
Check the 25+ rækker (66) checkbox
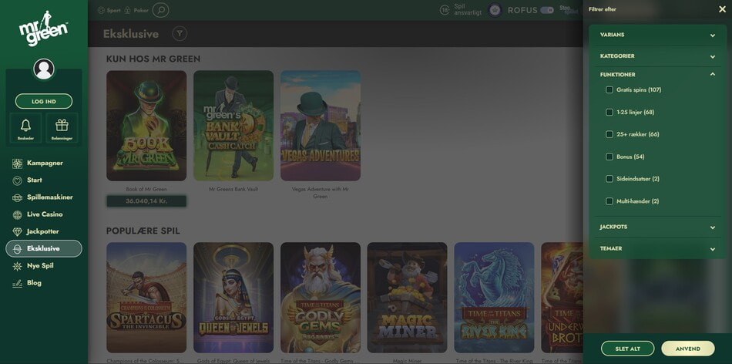609,134
